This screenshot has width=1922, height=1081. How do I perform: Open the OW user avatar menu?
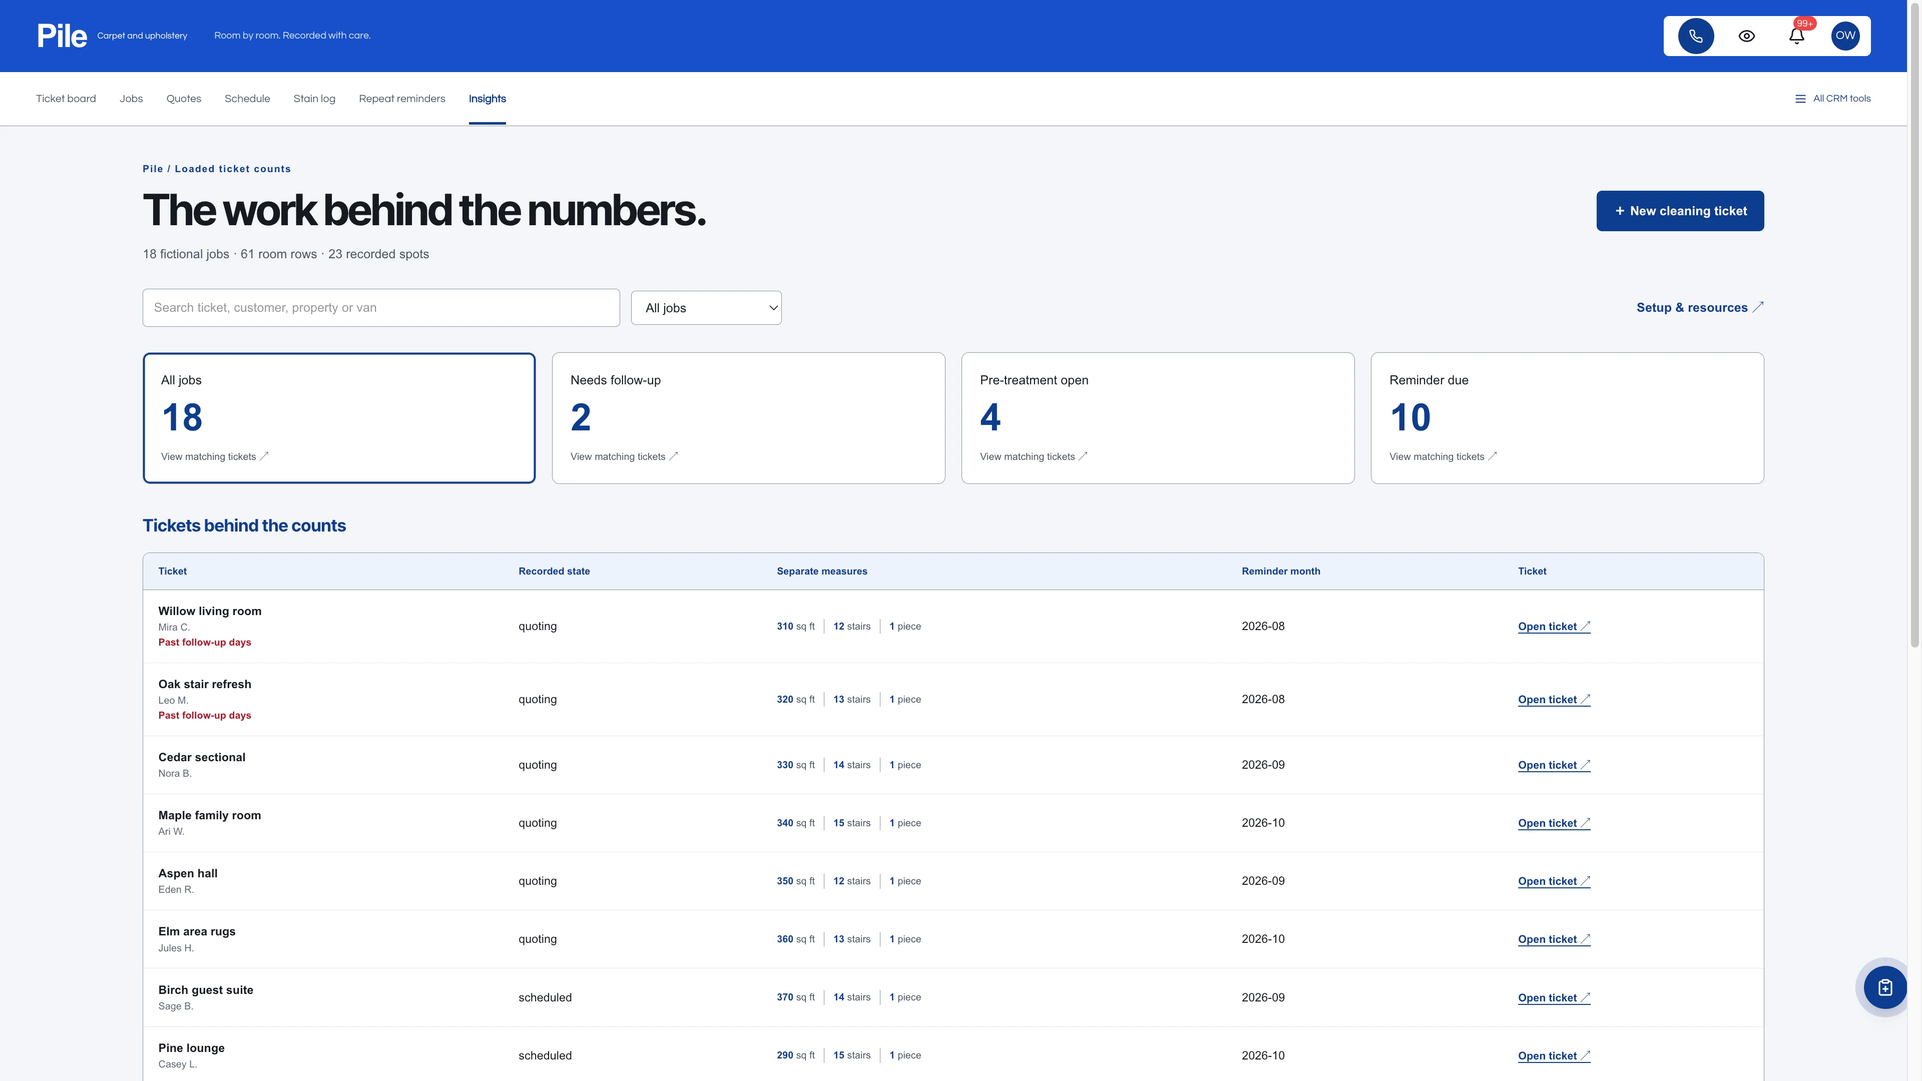(1845, 36)
